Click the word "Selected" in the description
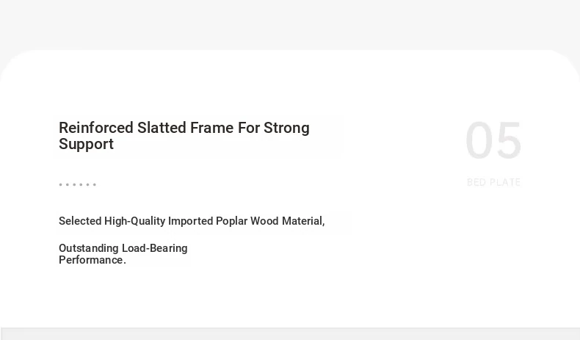 [80, 221]
